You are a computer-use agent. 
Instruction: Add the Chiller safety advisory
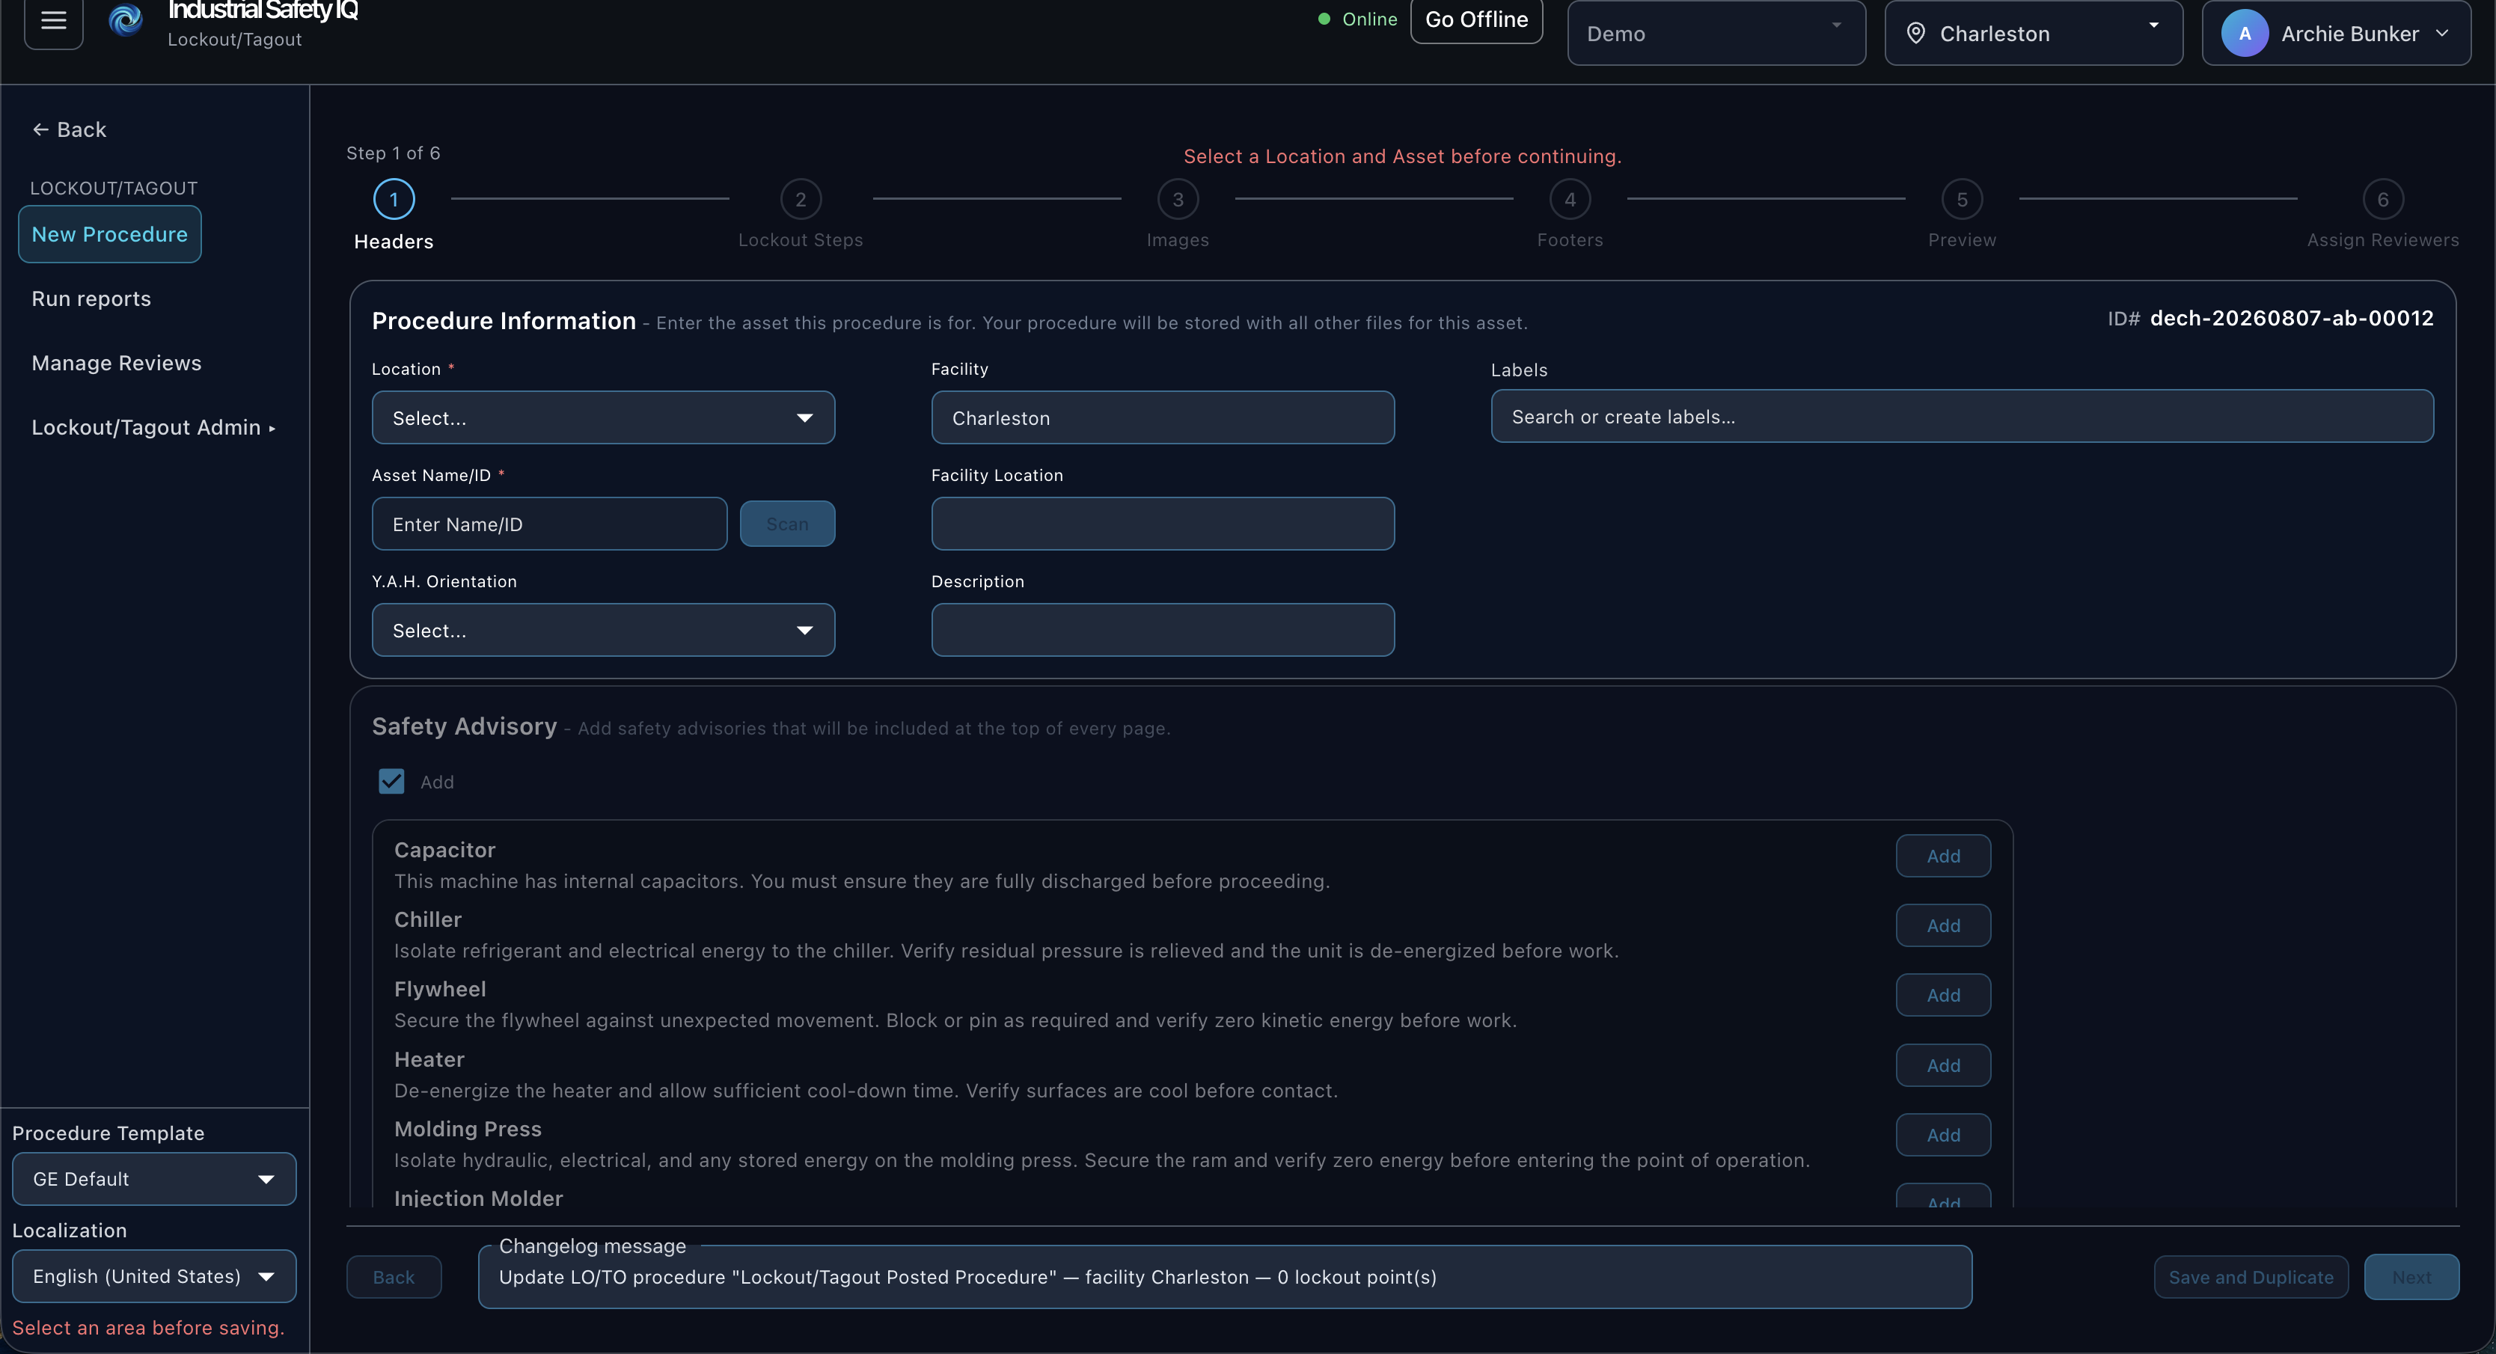click(1943, 926)
